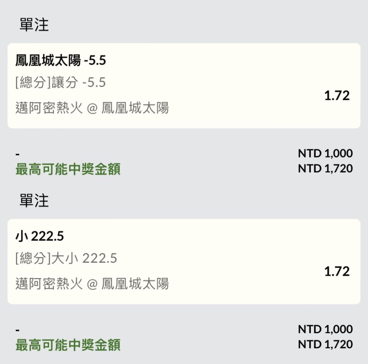Tap the [總分]讓分 -5.5 market label

pyautogui.click(x=60, y=82)
